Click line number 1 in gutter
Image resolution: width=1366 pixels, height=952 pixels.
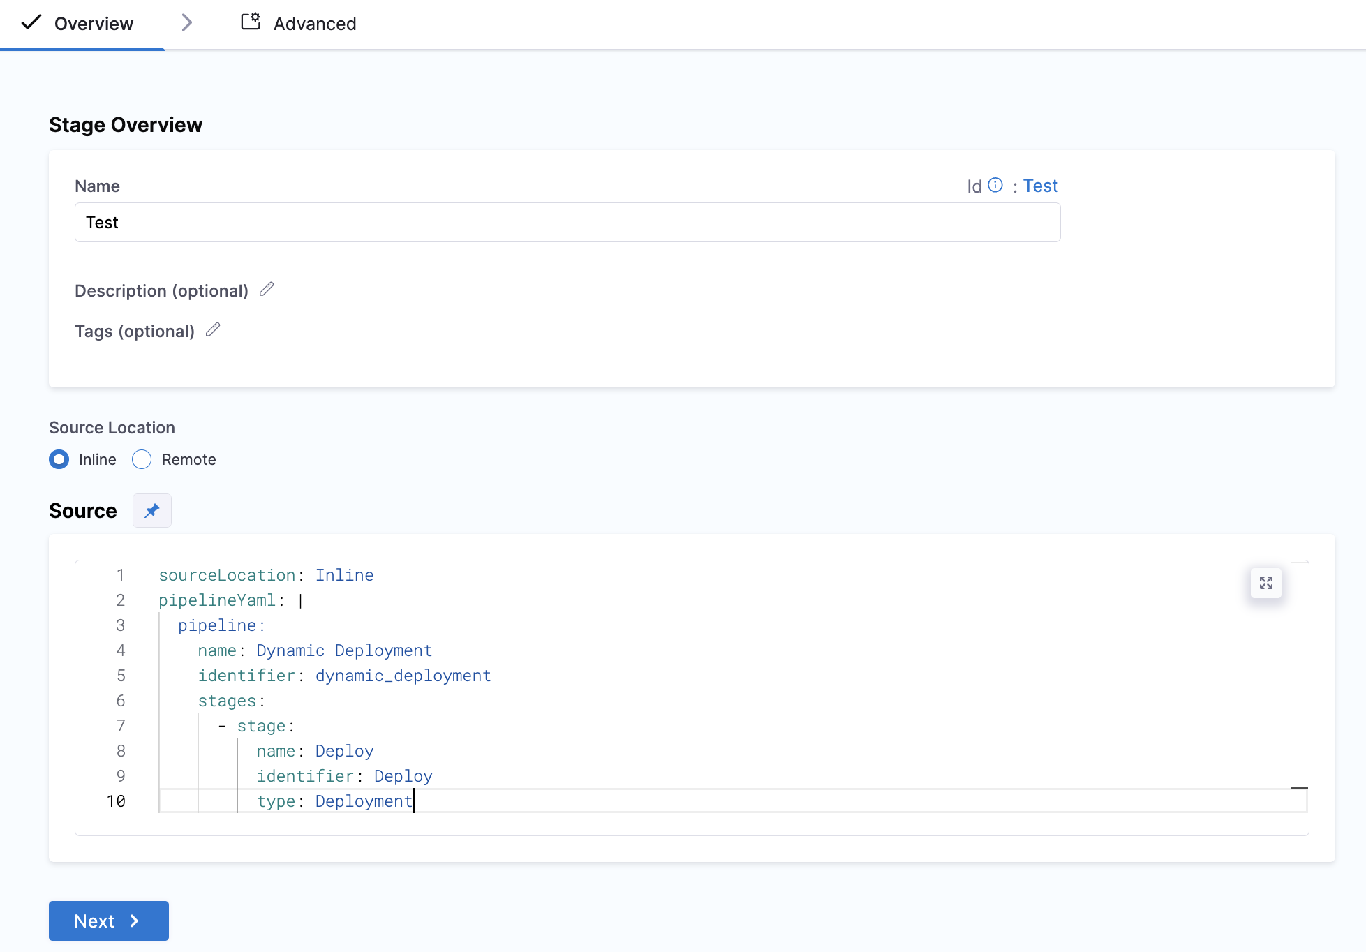point(120,575)
